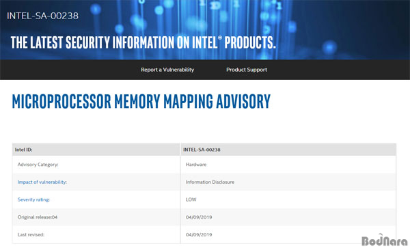Select the 'Intel ID:' header cell
The width and height of the screenshot is (410, 248).
click(96, 150)
